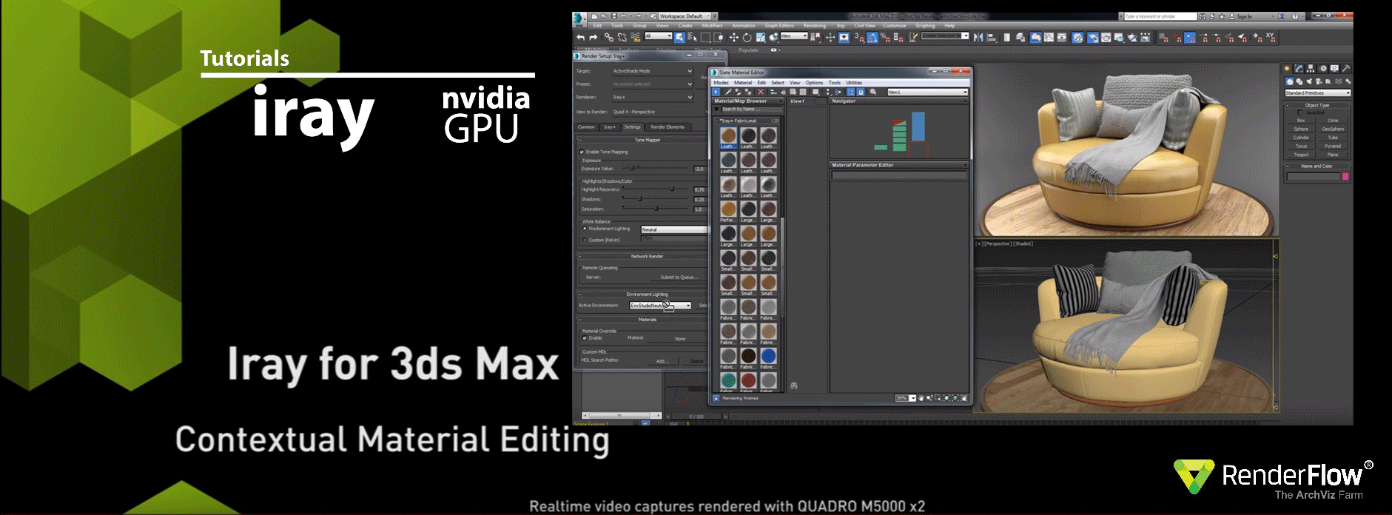Click the Slate editor eyedropper pick material icon
The height and width of the screenshot is (515, 1392).
tap(728, 92)
